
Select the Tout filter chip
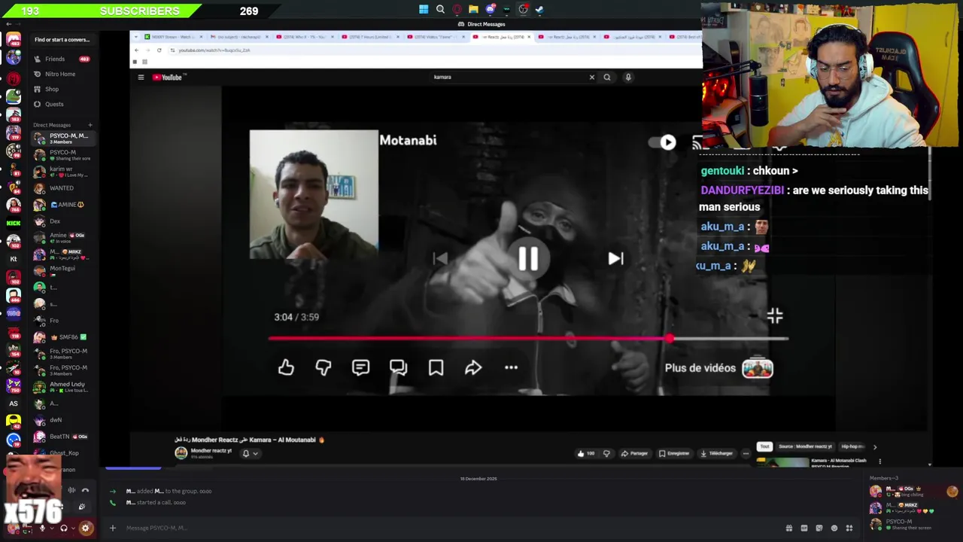764,446
